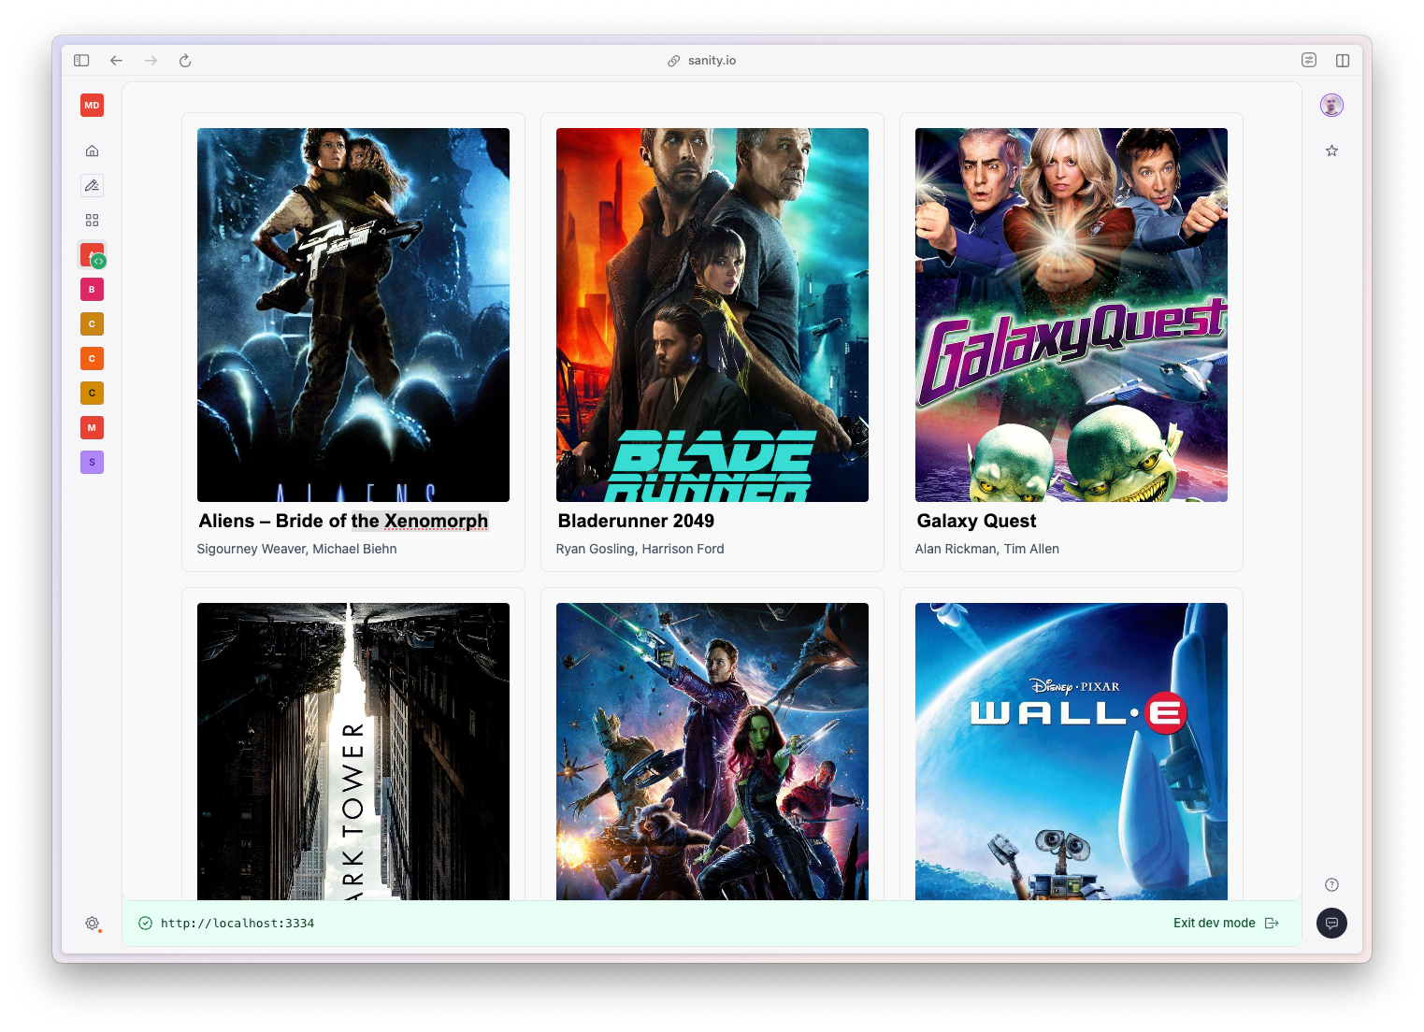Click the WALL-E poster
This screenshot has width=1424, height=1032.
tap(1072, 752)
